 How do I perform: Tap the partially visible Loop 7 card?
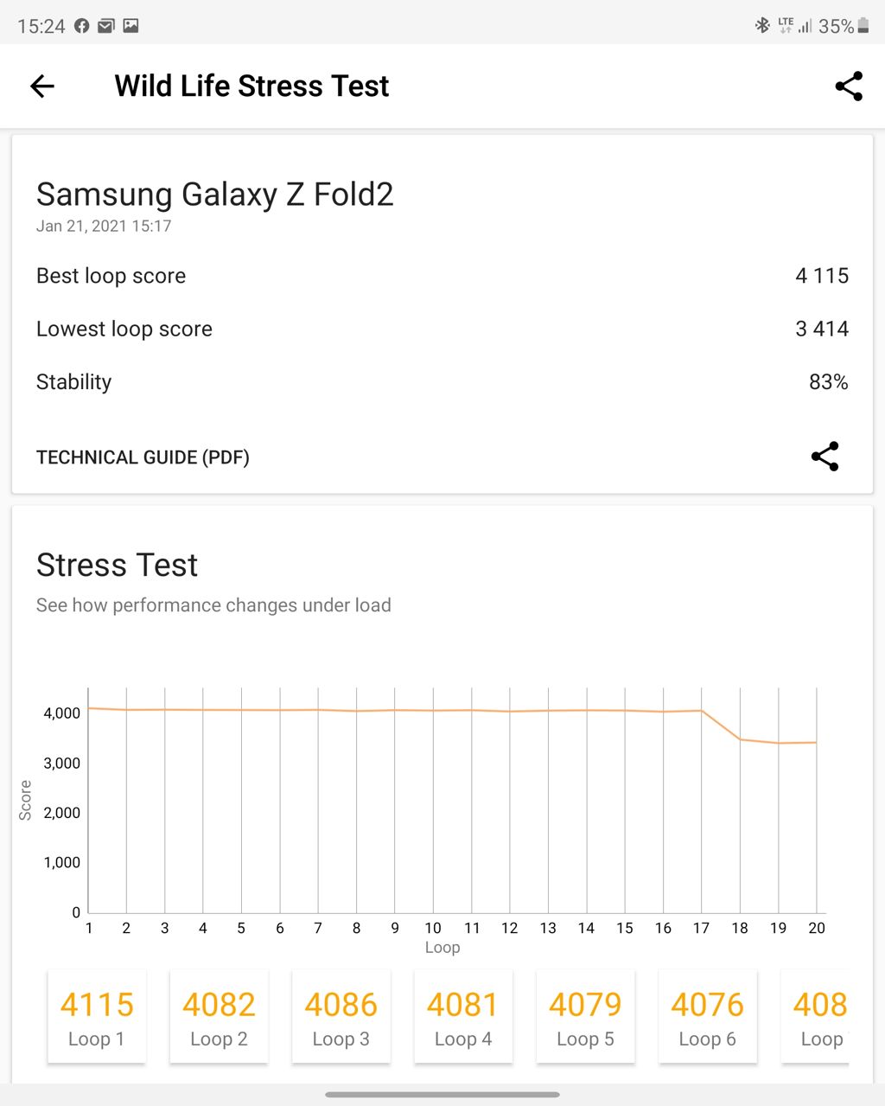[x=817, y=1016]
